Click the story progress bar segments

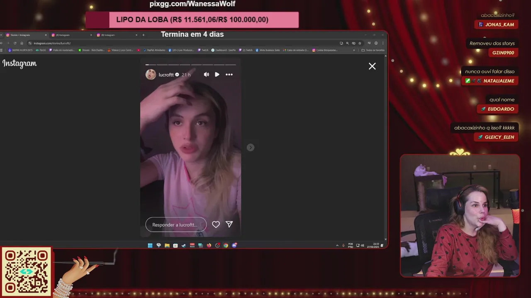coord(190,65)
